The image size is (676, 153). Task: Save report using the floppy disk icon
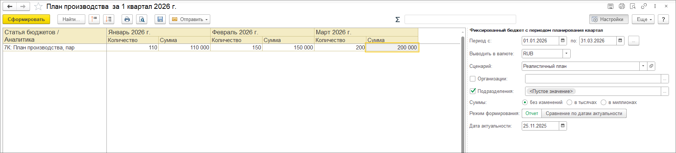[x=160, y=19]
